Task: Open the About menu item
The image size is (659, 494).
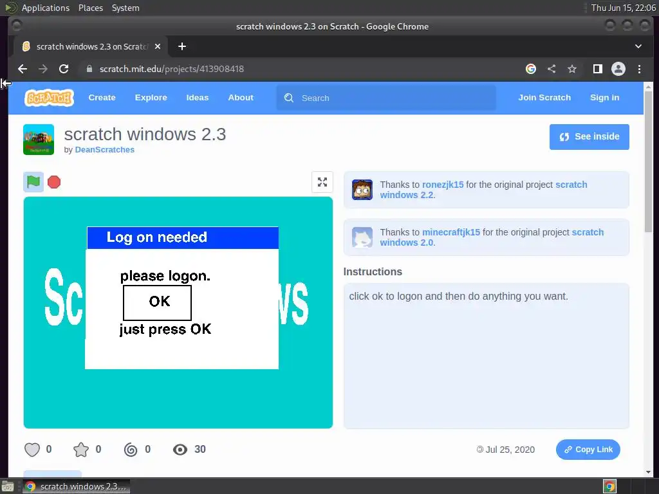Action: pos(241,98)
